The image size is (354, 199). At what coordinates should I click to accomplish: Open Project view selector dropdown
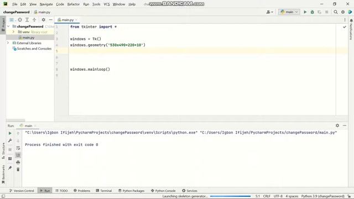(x=12, y=20)
